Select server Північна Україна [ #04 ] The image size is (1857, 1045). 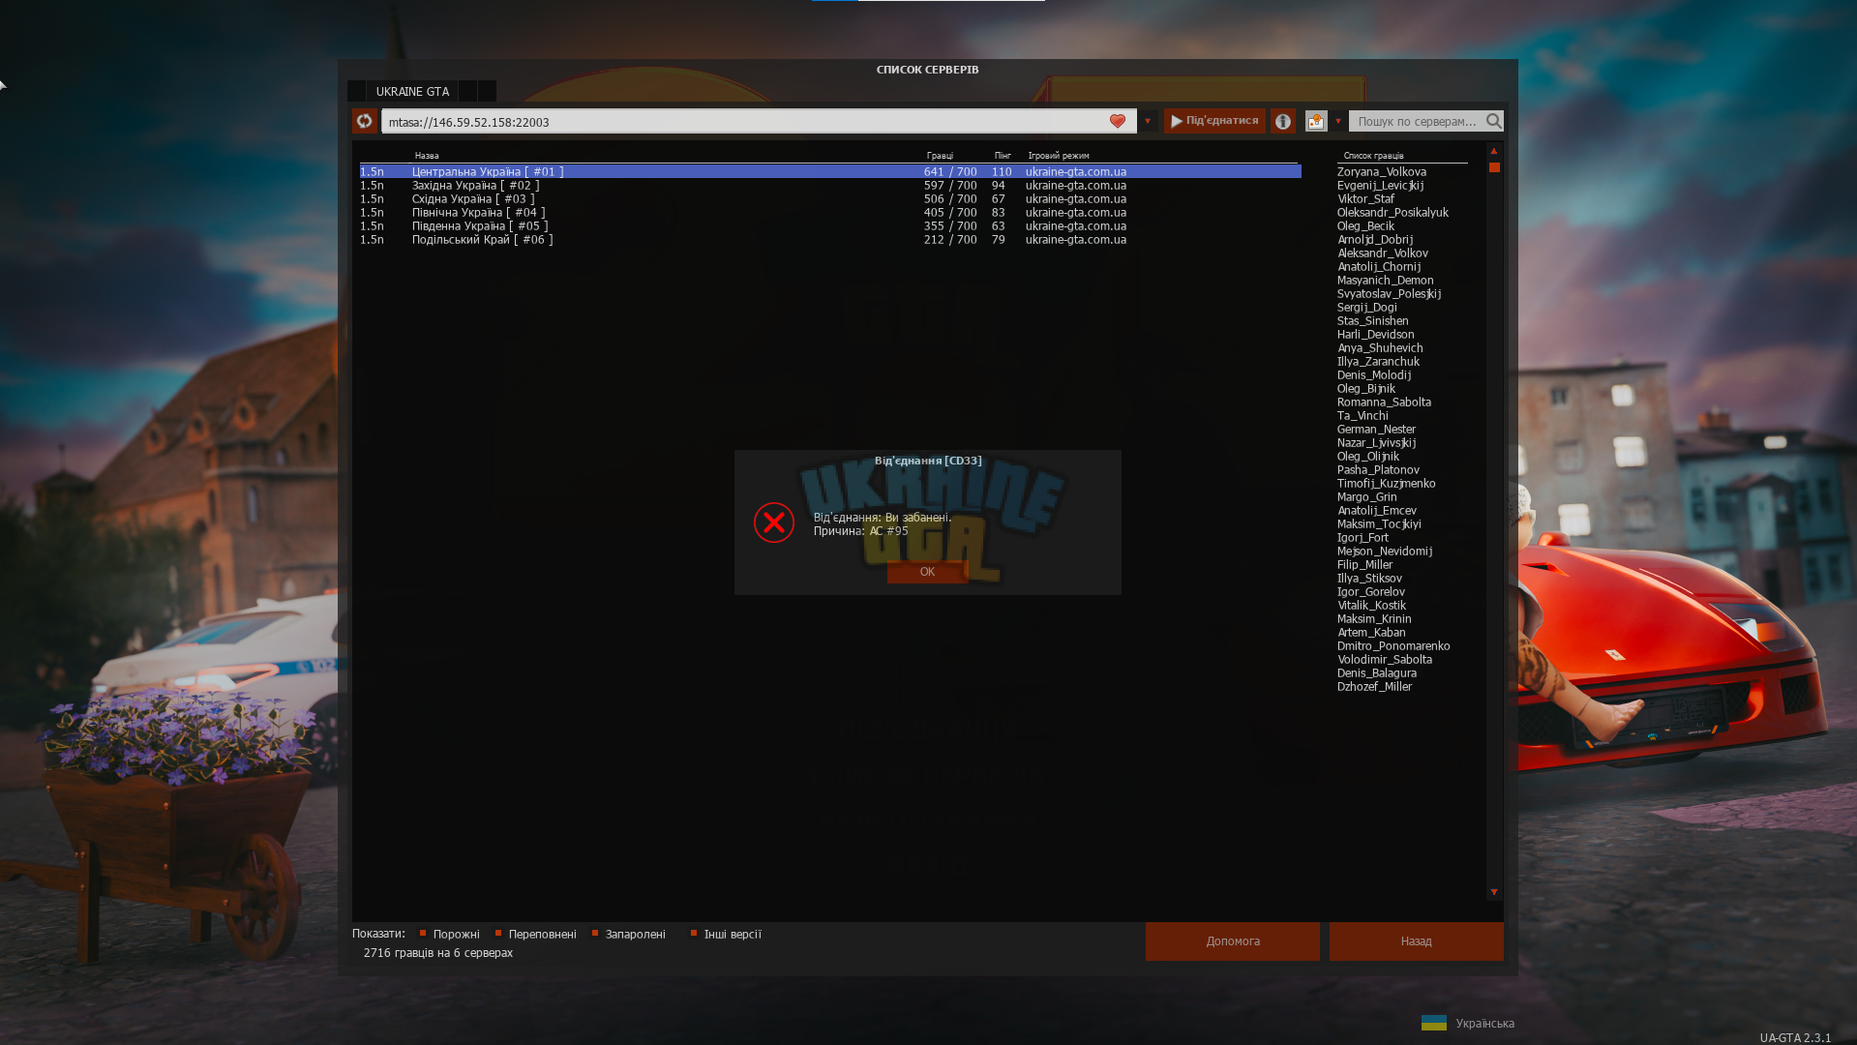(830, 212)
